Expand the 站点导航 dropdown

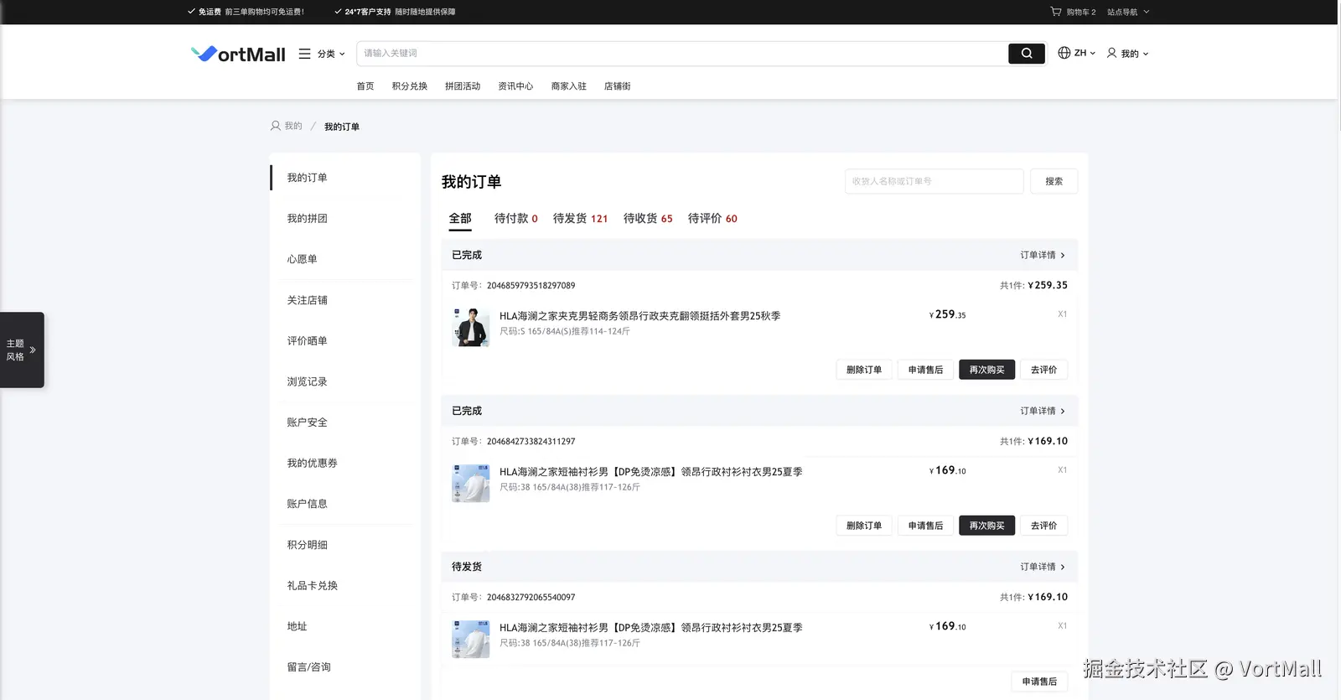point(1128,12)
